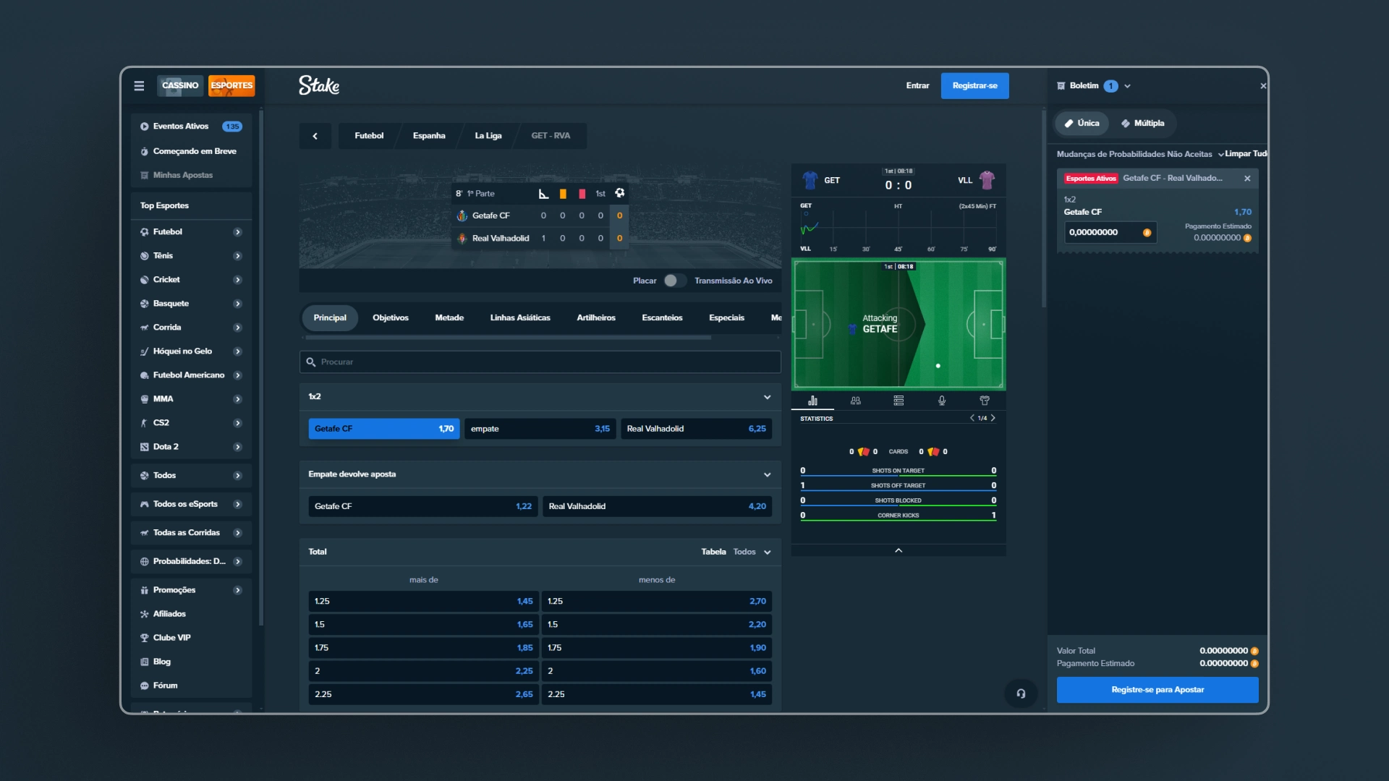
Task: Open the commentary microphone icon
Action: click(942, 401)
